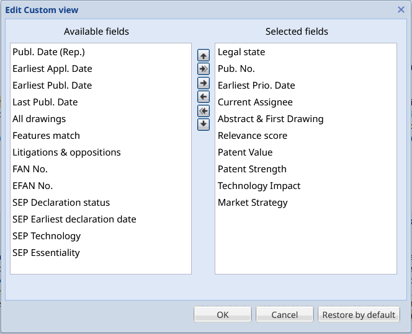Image resolution: width=412 pixels, height=334 pixels.
Task: Click the add all fields double-arrow button
Action: point(203,69)
